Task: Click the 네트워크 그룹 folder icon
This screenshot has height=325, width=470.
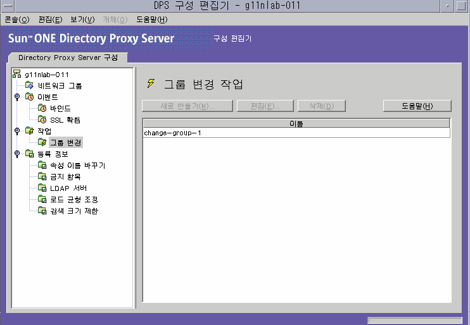Action: pos(29,85)
